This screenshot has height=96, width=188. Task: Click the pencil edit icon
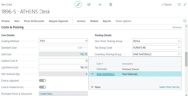click(78, 5)
